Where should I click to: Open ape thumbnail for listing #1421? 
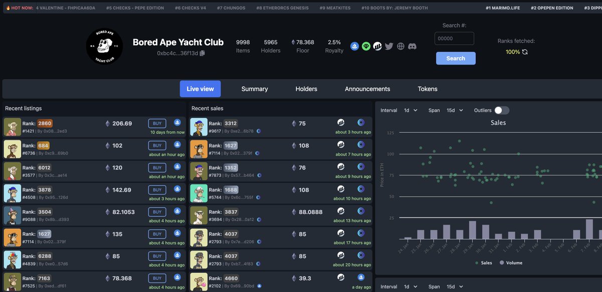pos(12,127)
